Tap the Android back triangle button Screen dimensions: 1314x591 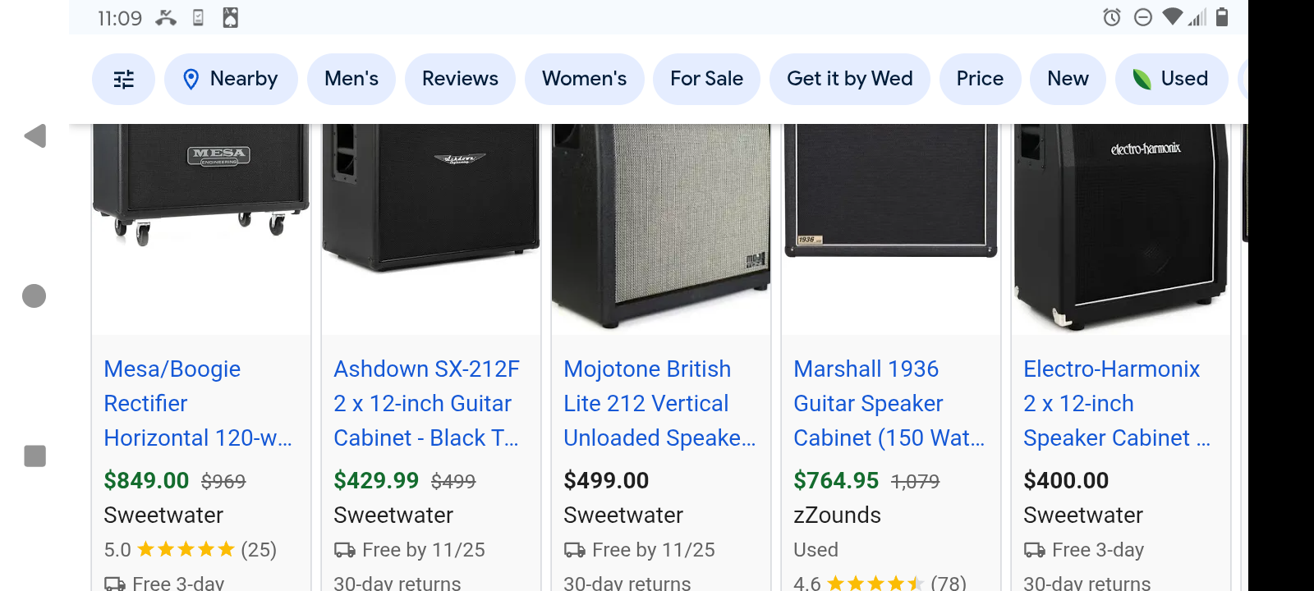35,136
